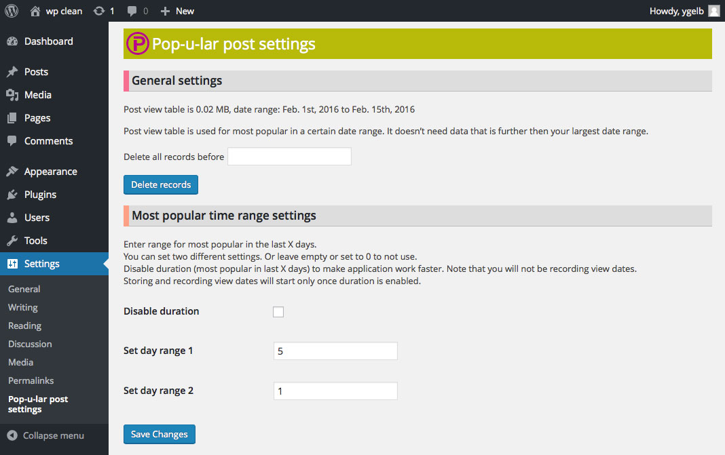Click the Dashboard gauge icon
The width and height of the screenshot is (725, 455).
tap(12, 41)
